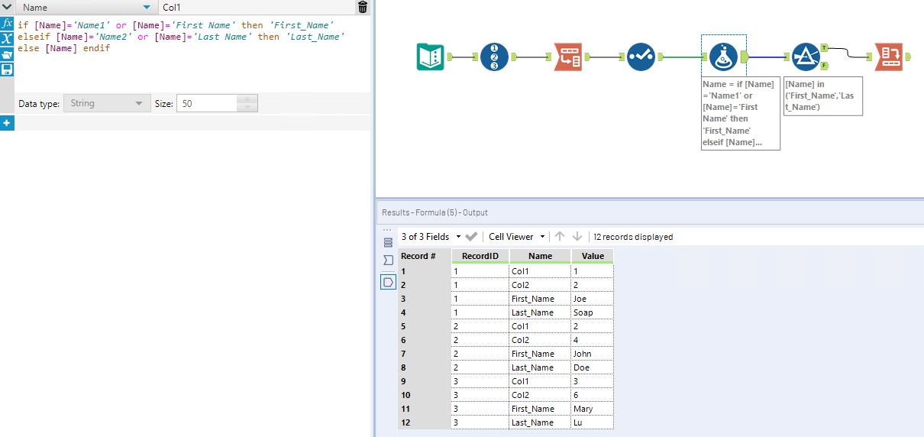Click the Record ID tool node
924x437 pixels.
[x=494, y=57]
